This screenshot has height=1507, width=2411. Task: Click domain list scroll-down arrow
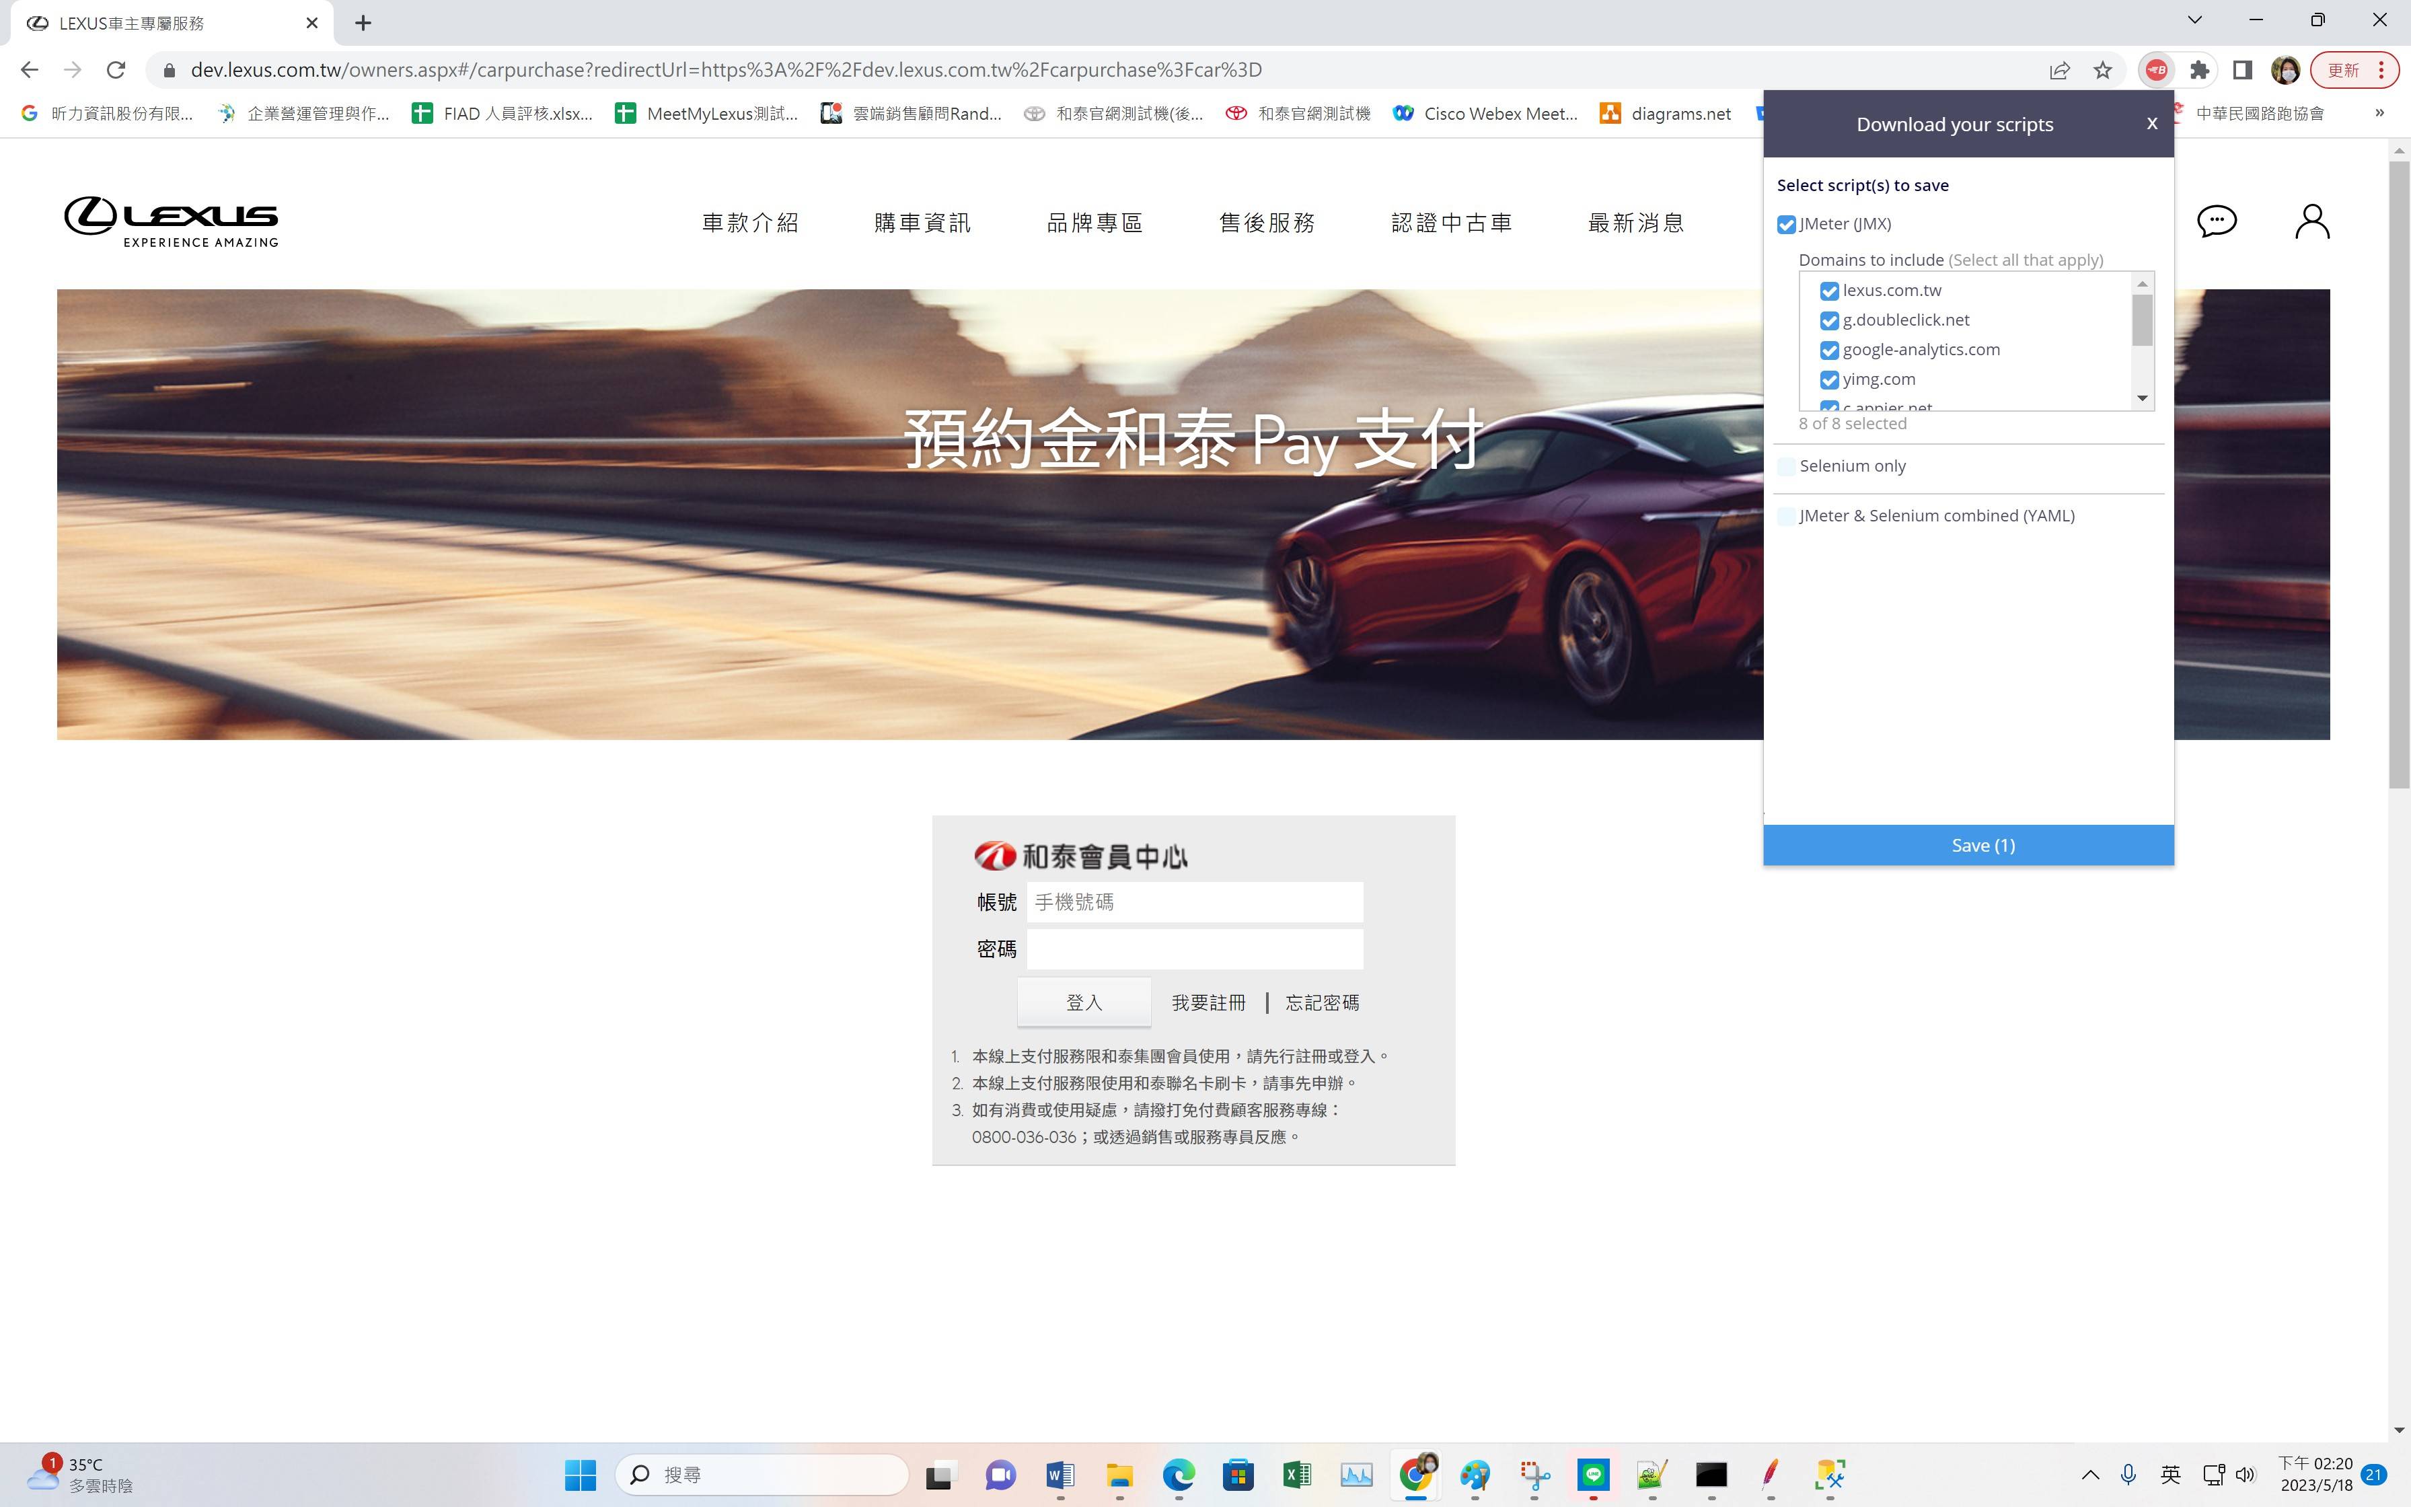point(2142,399)
